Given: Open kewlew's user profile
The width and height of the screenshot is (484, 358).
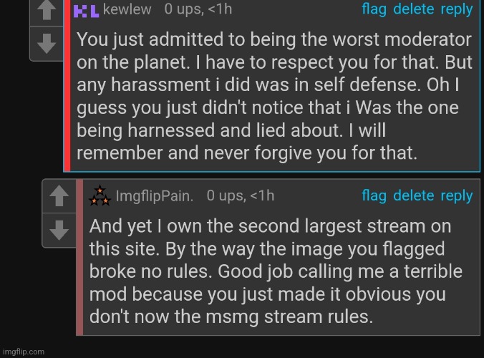Looking at the screenshot, I should pos(127,9).
